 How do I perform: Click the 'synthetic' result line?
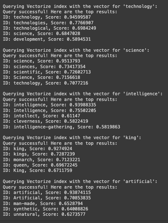45,209
